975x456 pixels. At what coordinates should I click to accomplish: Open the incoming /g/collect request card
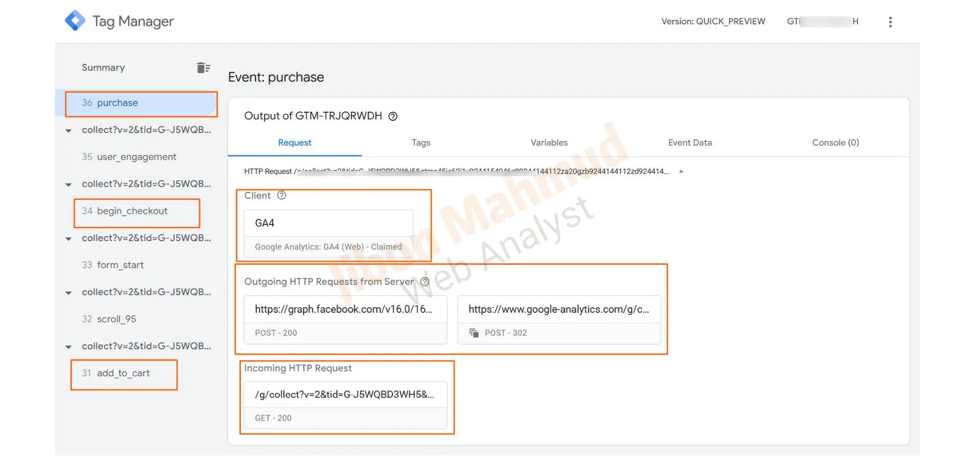(x=345, y=405)
